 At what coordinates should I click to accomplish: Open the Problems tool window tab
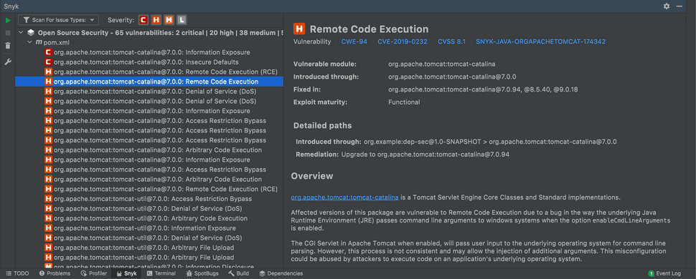tap(55, 274)
